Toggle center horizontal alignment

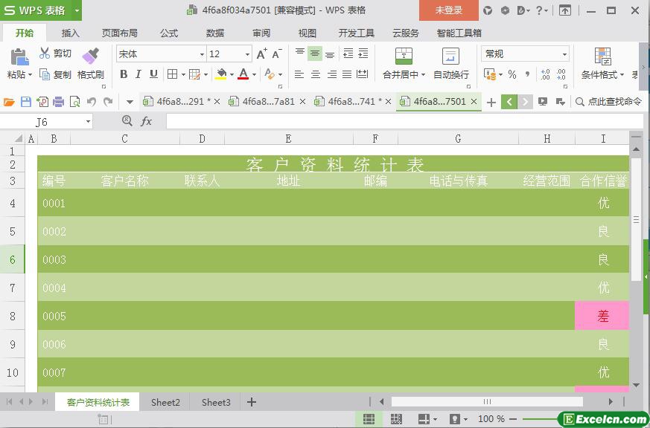click(316, 74)
